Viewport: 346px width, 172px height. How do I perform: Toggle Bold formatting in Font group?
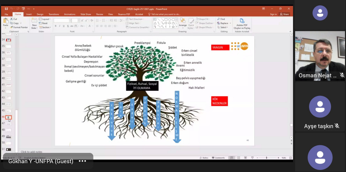click(x=55, y=26)
